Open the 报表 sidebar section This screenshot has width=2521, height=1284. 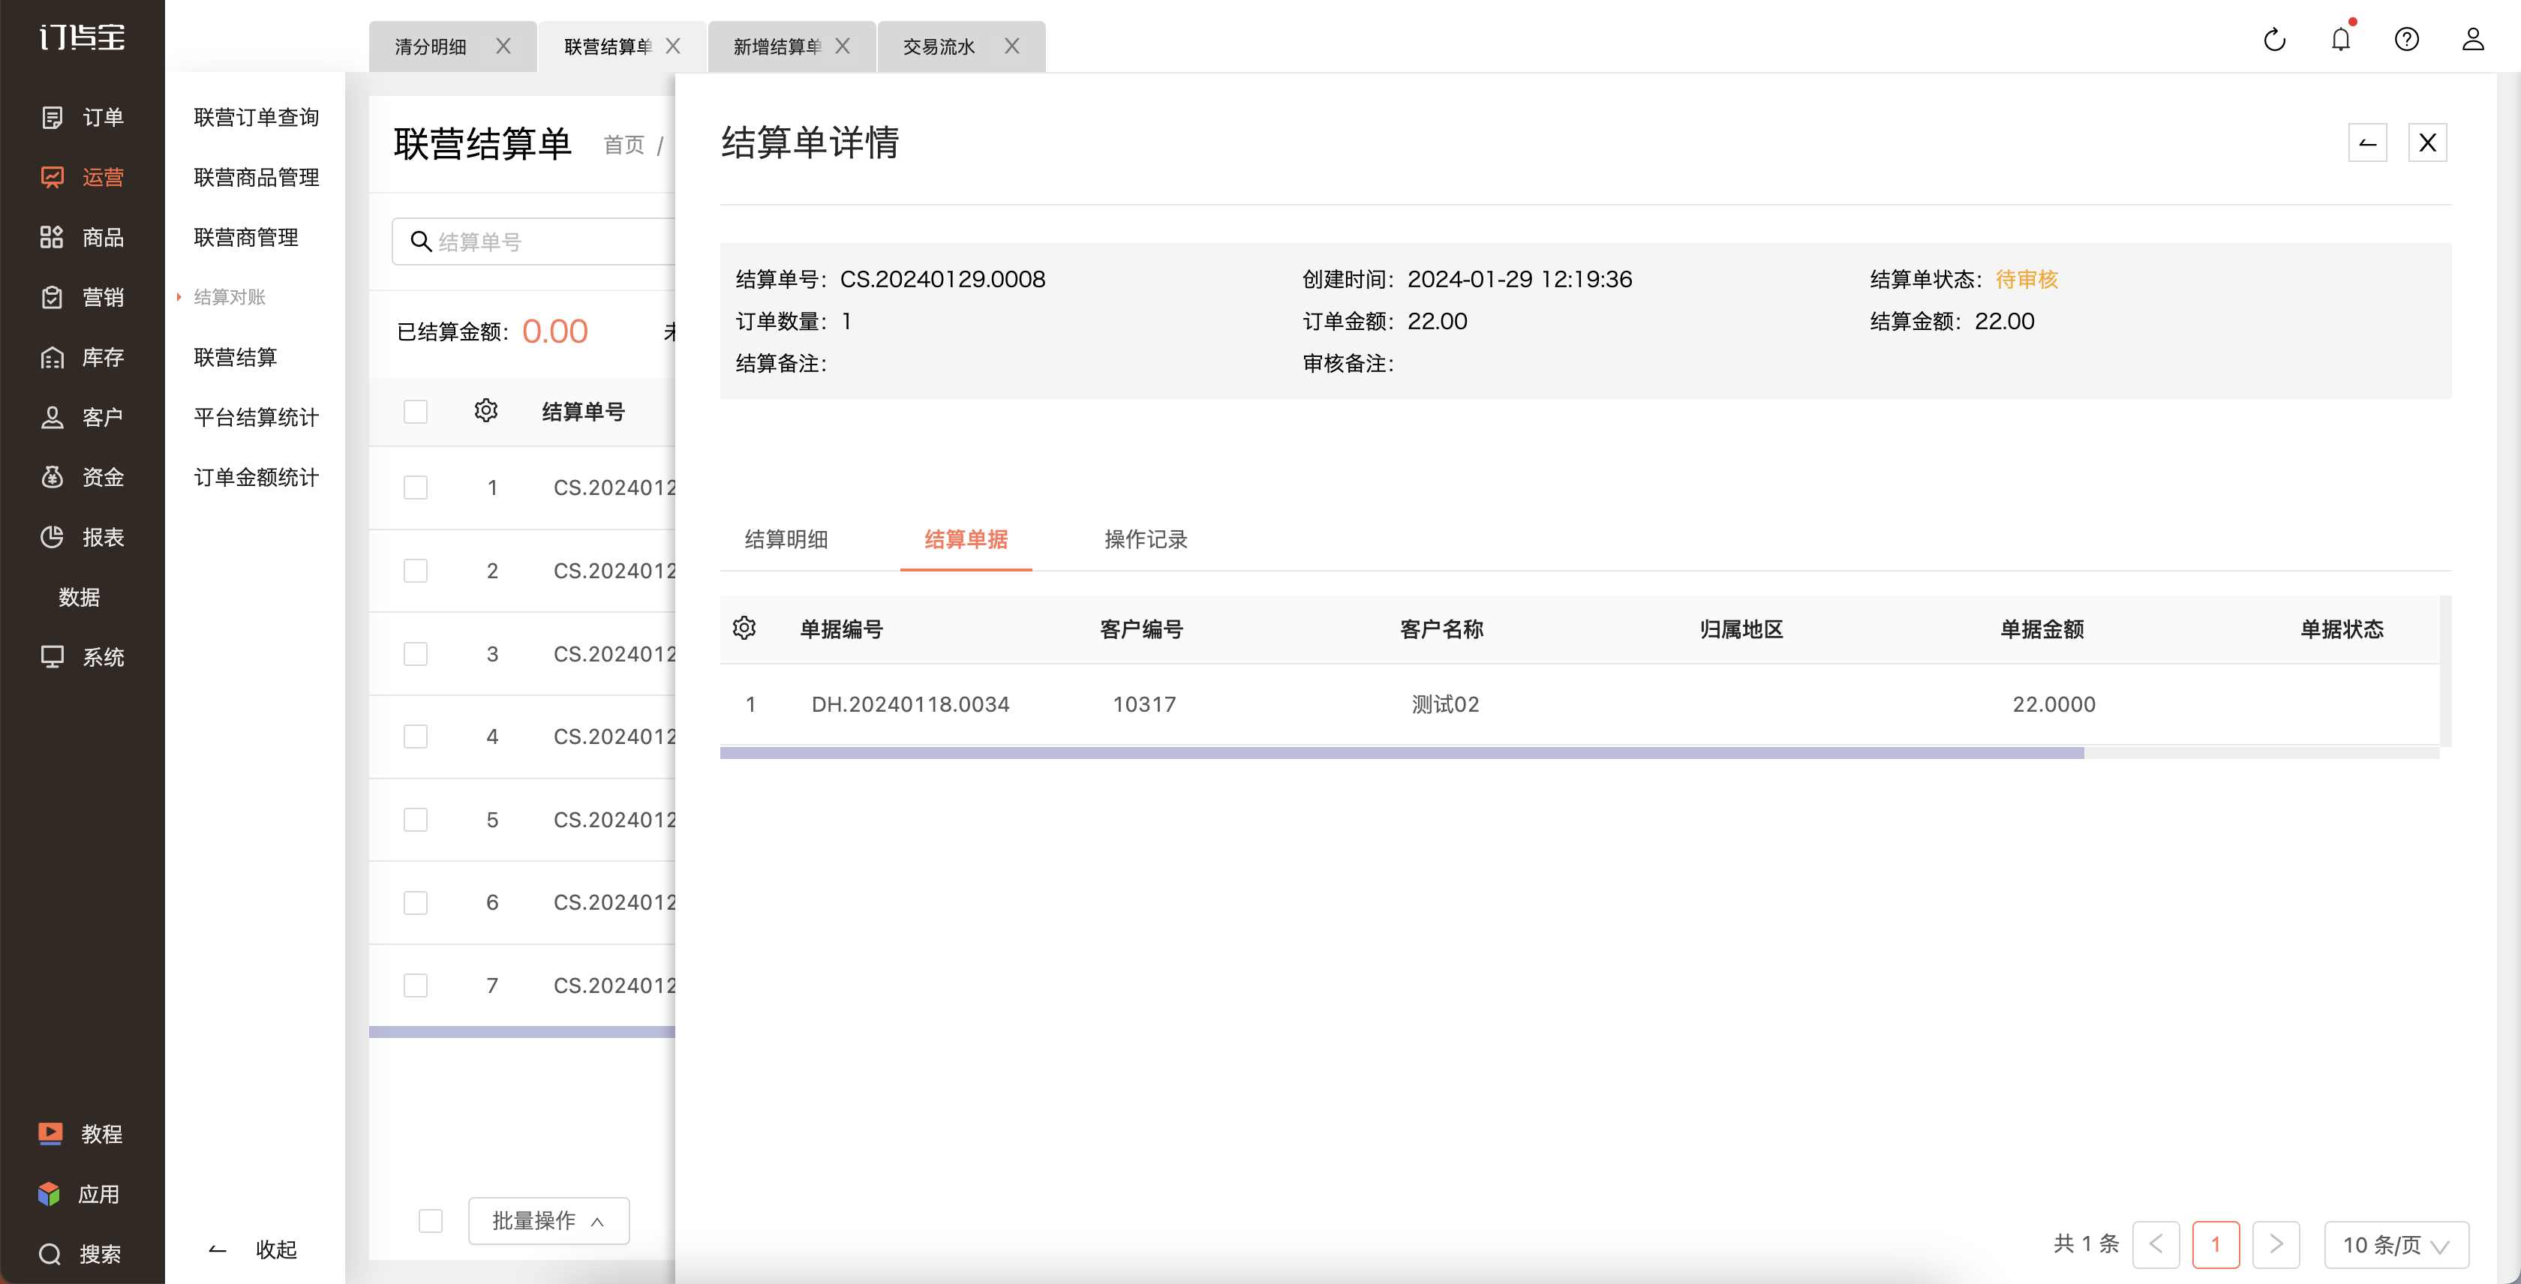[83, 537]
